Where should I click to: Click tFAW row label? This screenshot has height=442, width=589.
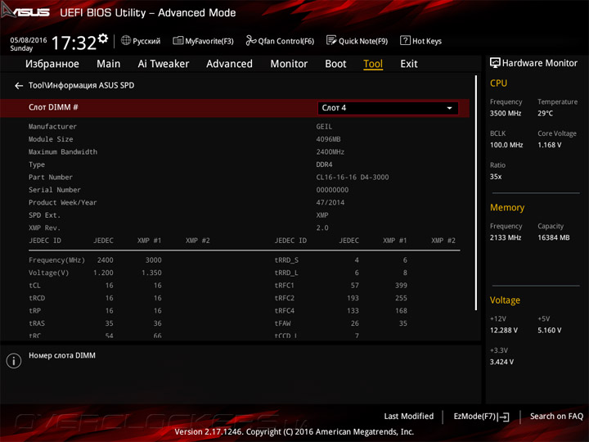(282, 323)
